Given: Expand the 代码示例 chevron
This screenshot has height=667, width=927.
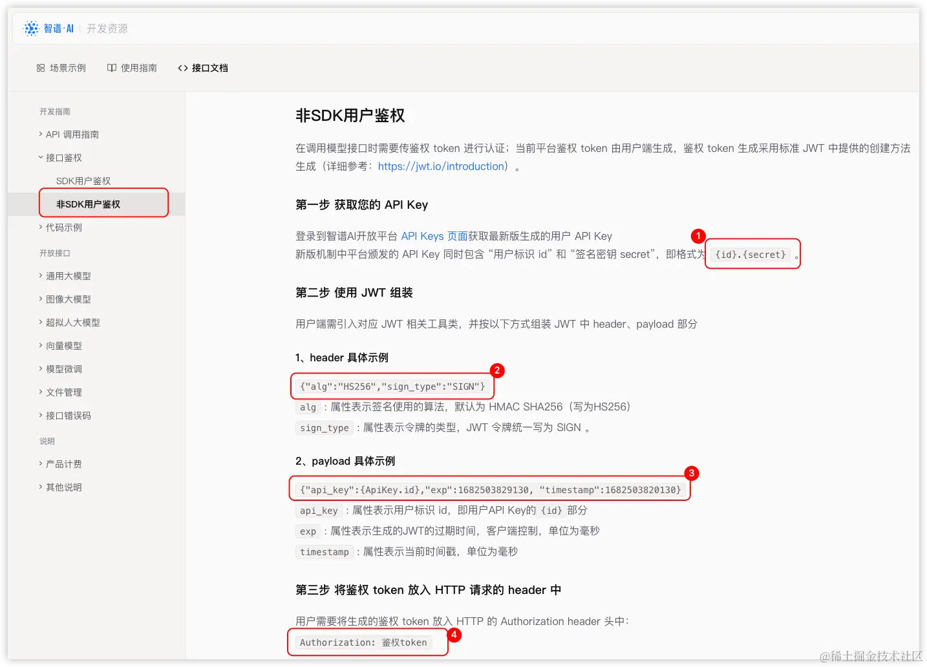Looking at the screenshot, I should pos(41,227).
